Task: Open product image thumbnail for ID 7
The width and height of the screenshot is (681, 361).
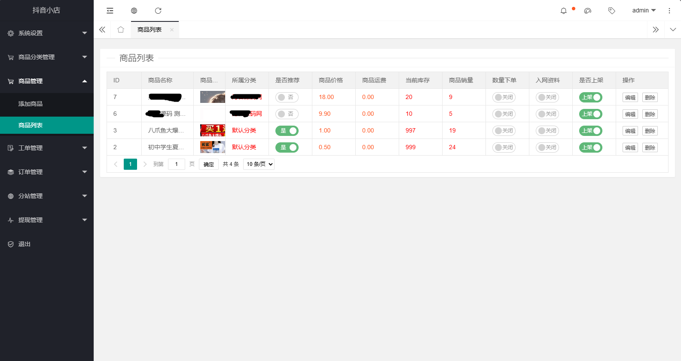Action: (213, 97)
